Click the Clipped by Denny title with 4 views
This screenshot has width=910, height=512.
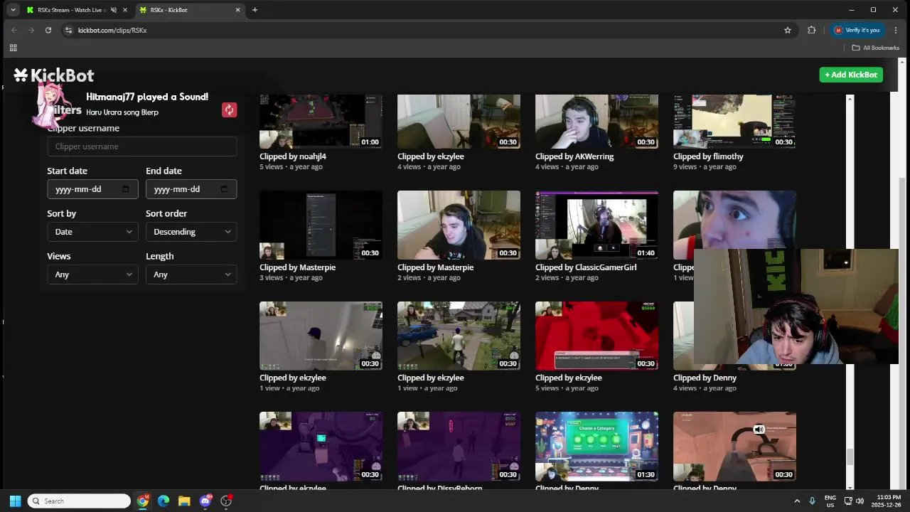coord(705,378)
